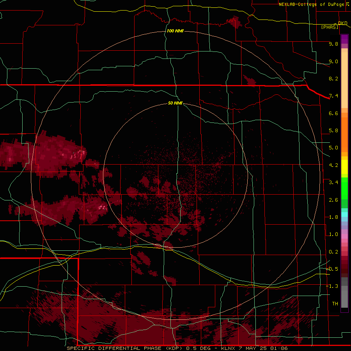Click the 8.2 value on the color scale
This screenshot has width=351, height=351.
pyautogui.click(x=333, y=78)
